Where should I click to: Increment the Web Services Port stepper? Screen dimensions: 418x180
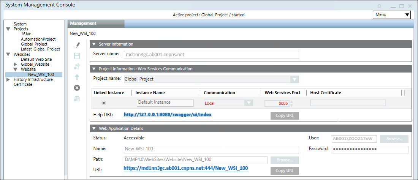point(292,101)
